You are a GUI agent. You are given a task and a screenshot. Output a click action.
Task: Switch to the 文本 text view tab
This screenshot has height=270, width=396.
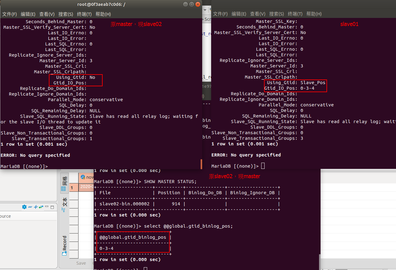(64, 205)
